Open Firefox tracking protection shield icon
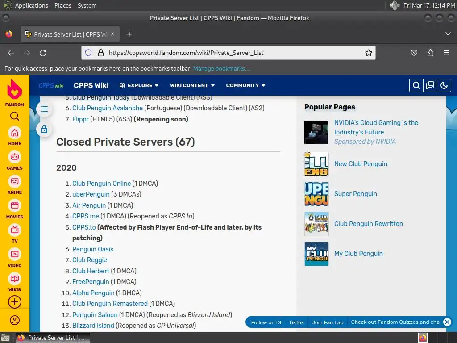Image resolution: width=457 pixels, height=343 pixels. (x=88, y=53)
